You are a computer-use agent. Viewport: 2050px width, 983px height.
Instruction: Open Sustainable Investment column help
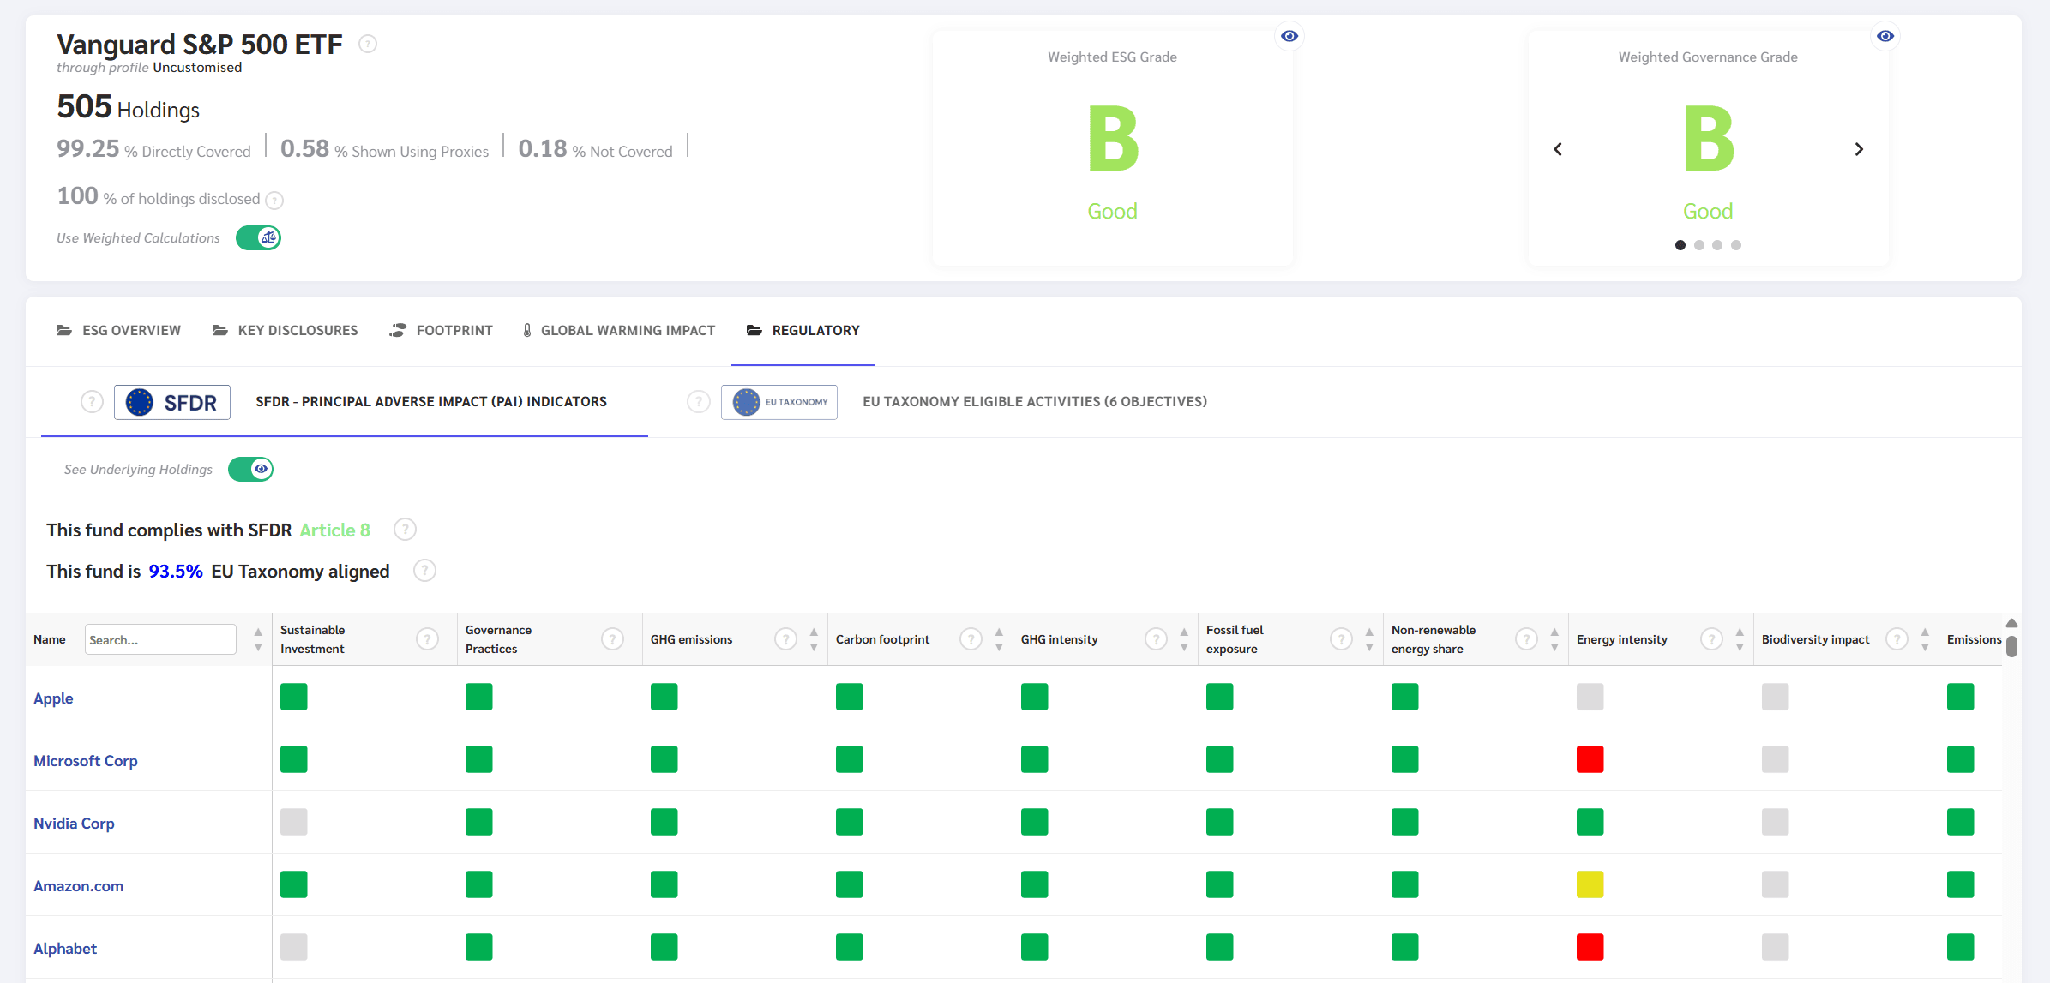[x=427, y=639]
